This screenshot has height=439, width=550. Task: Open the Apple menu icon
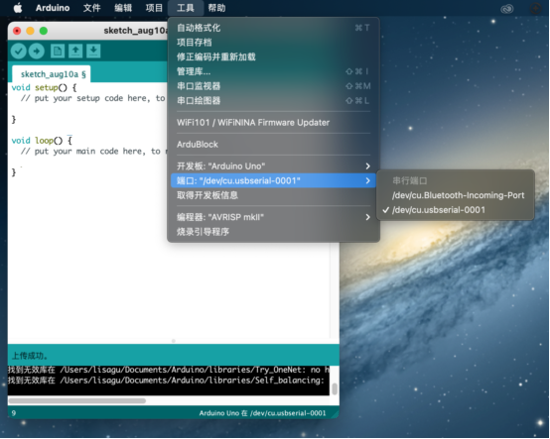[18, 8]
